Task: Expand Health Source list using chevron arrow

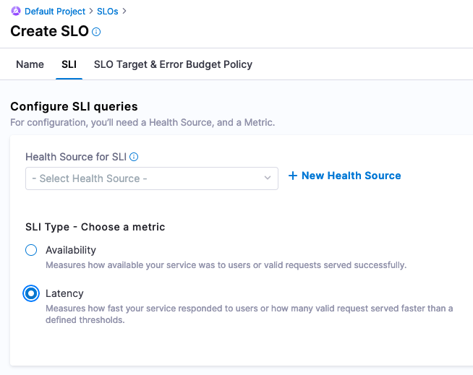Action: pos(268,178)
